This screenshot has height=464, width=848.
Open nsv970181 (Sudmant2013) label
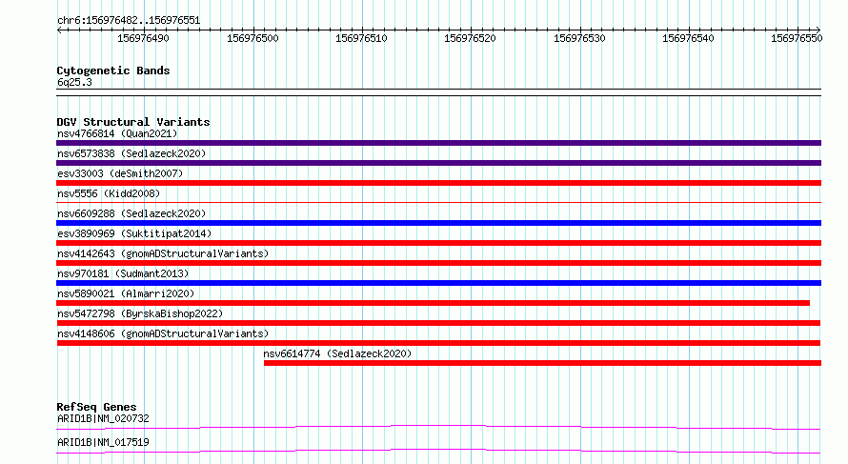pos(123,273)
